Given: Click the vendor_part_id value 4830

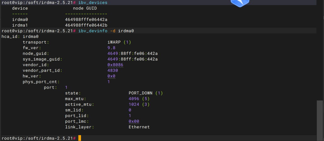Looking at the screenshot, I should 113,70.
